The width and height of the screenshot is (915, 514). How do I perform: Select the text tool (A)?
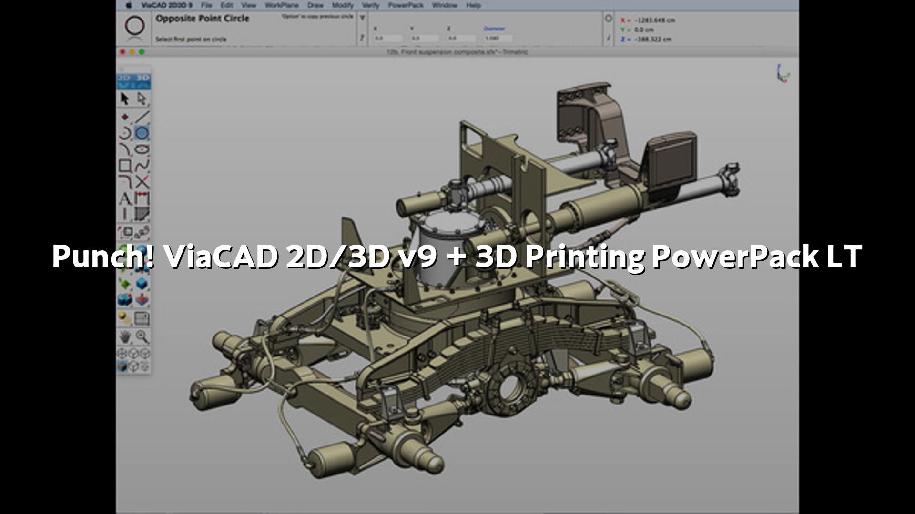(x=125, y=198)
